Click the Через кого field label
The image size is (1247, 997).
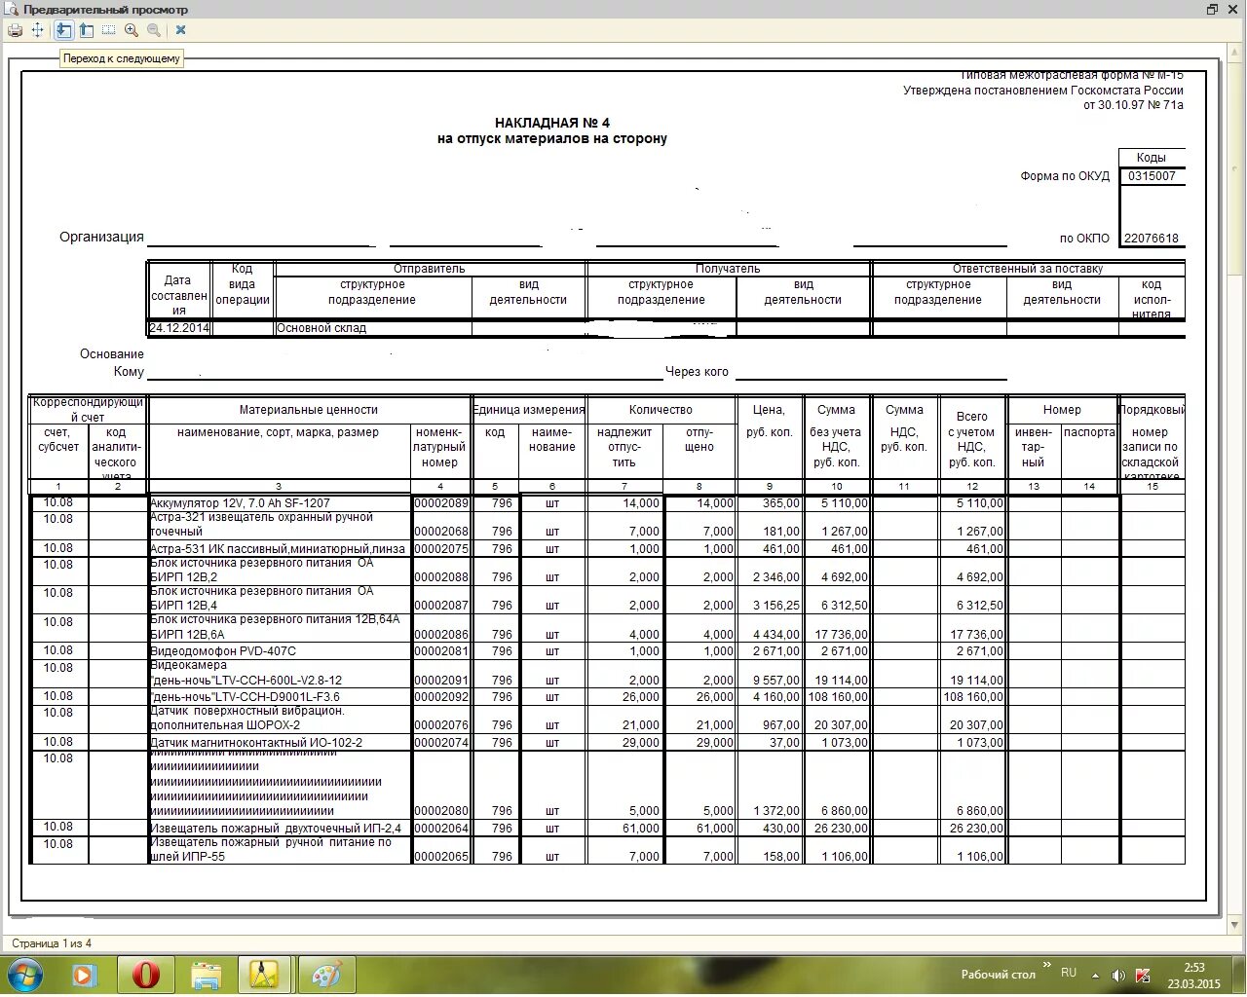point(697,372)
